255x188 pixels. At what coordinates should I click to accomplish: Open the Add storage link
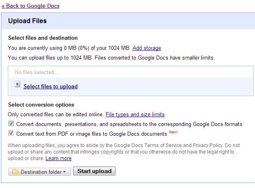146,48
